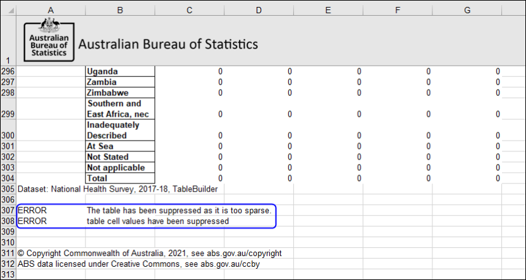Click the Southern and East Africa, nec cell
Viewport: 526px width, 280px height.
(120, 108)
